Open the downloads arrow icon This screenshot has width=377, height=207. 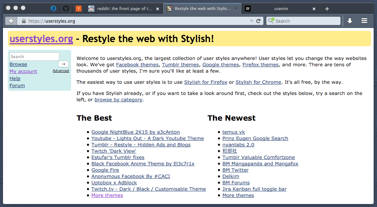pyautogui.click(x=350, y=21)
